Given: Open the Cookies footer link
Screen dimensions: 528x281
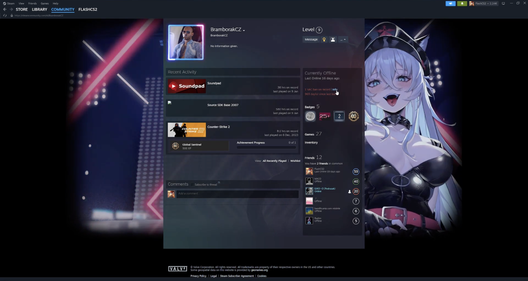Looking at the screenshot, I should coord(262,276).
